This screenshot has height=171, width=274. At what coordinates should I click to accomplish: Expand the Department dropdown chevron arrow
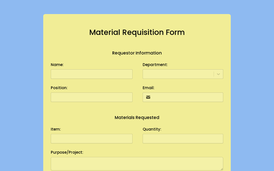click(218, 74)
